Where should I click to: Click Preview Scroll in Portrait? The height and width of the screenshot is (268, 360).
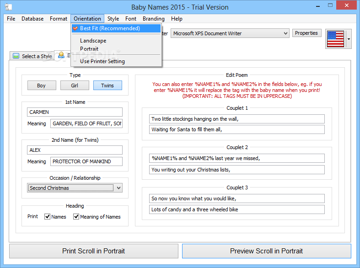click(x=266, y=251)
